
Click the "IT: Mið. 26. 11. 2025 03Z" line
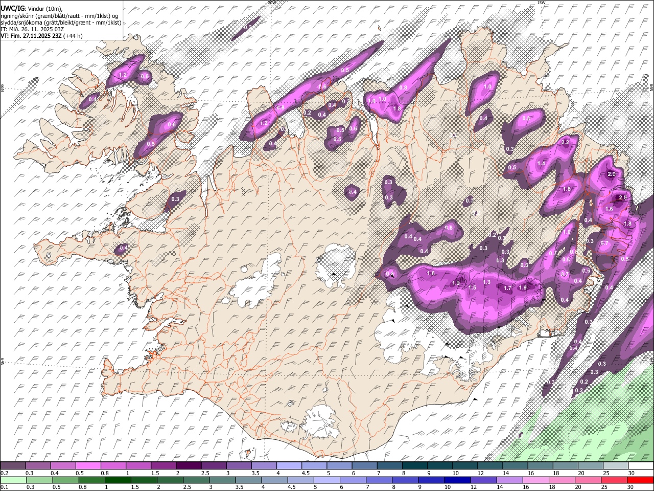32,29
